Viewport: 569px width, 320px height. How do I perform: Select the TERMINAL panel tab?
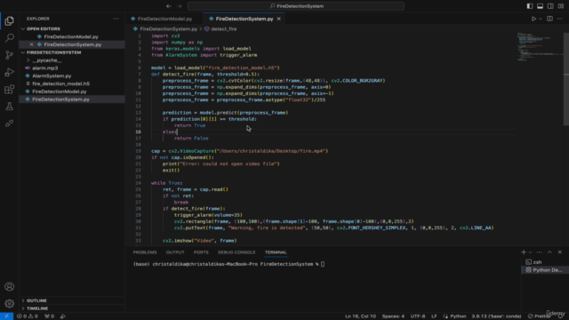tap(276, 252)
